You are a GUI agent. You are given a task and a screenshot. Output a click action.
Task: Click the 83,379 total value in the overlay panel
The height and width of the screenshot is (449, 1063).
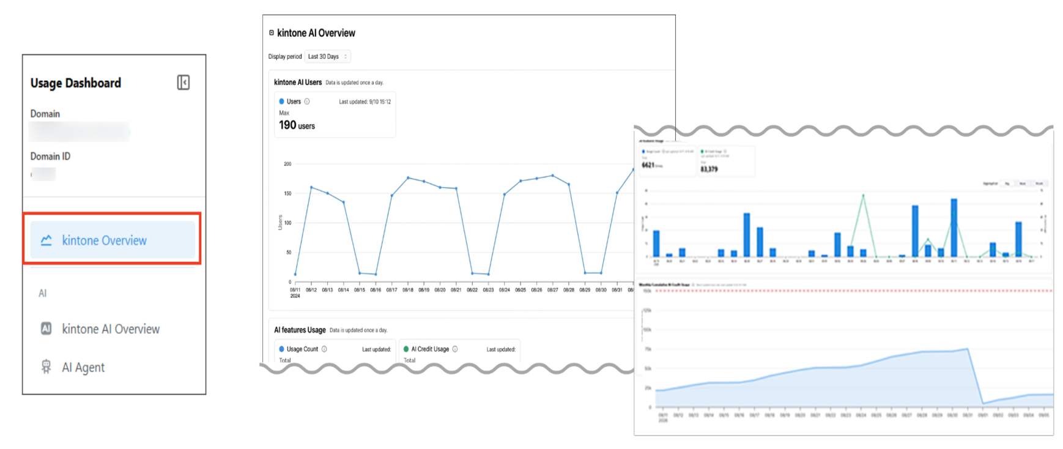coord(709,169)
